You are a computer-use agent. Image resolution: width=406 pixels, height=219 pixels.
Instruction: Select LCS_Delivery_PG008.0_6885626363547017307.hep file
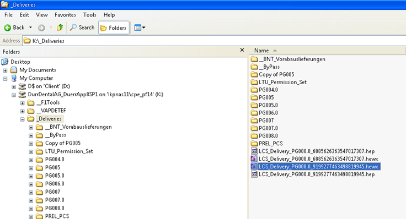317,151
